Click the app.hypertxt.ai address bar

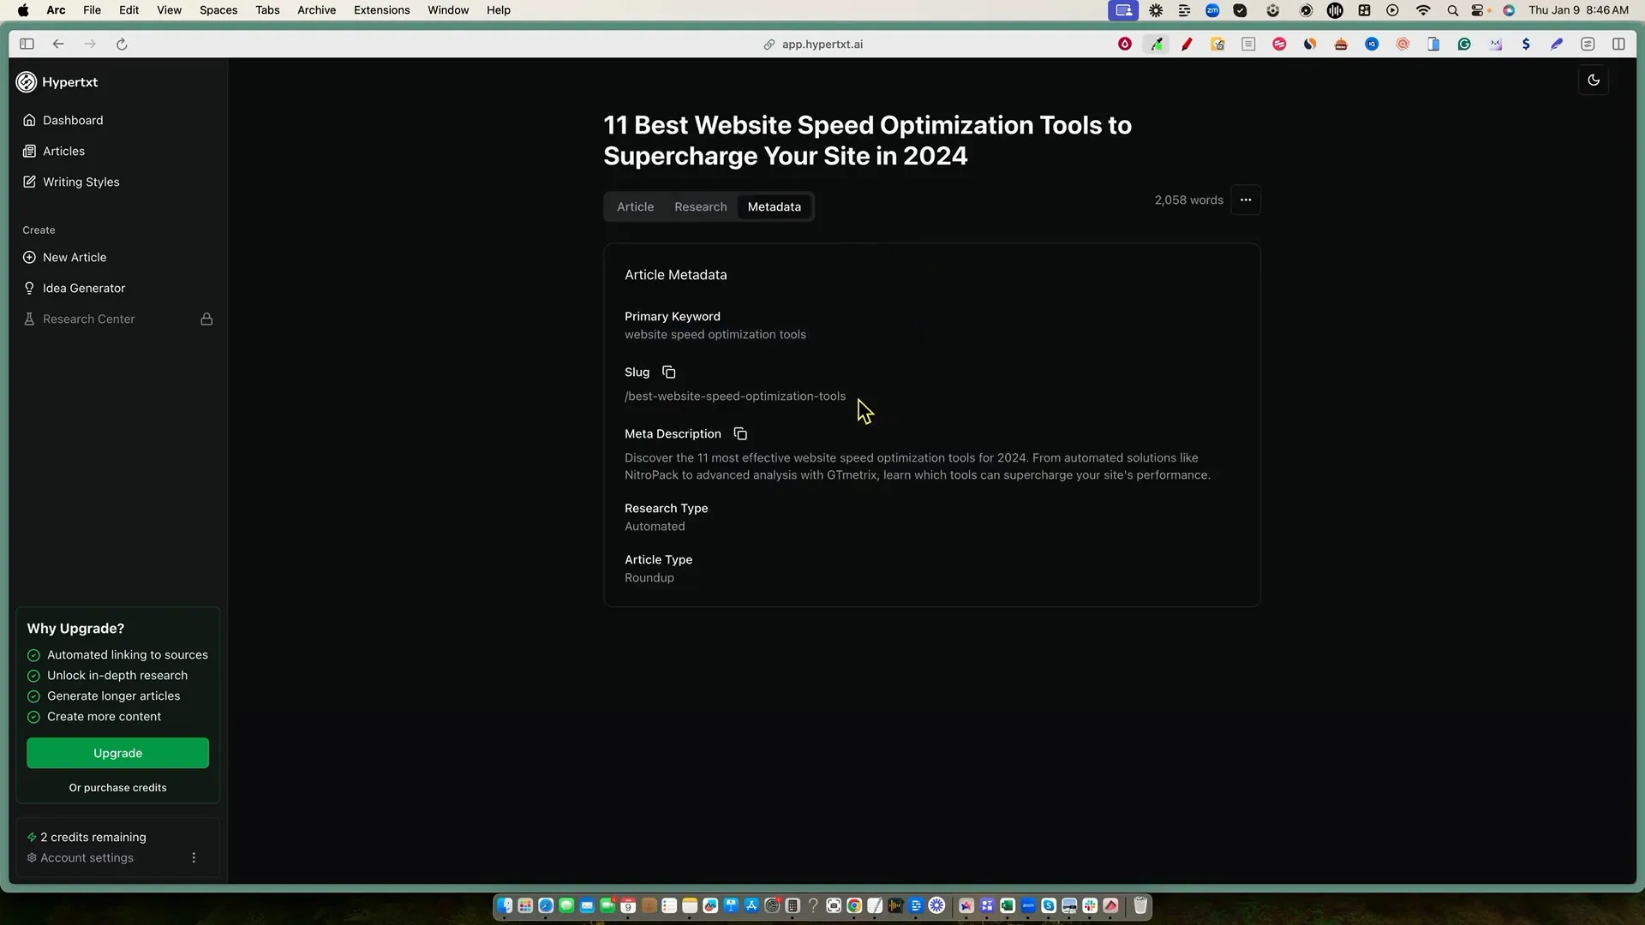click(x=821, y=45)
